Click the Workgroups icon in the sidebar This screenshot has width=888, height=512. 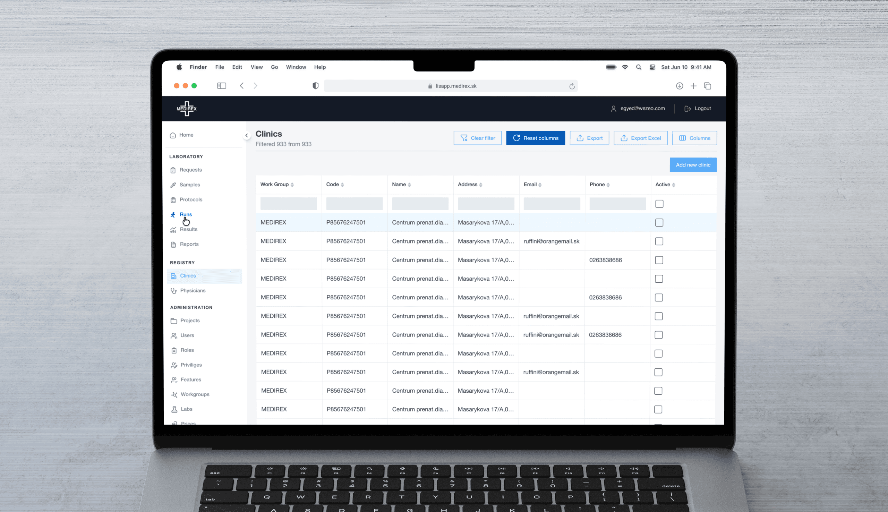pos(174,394)
